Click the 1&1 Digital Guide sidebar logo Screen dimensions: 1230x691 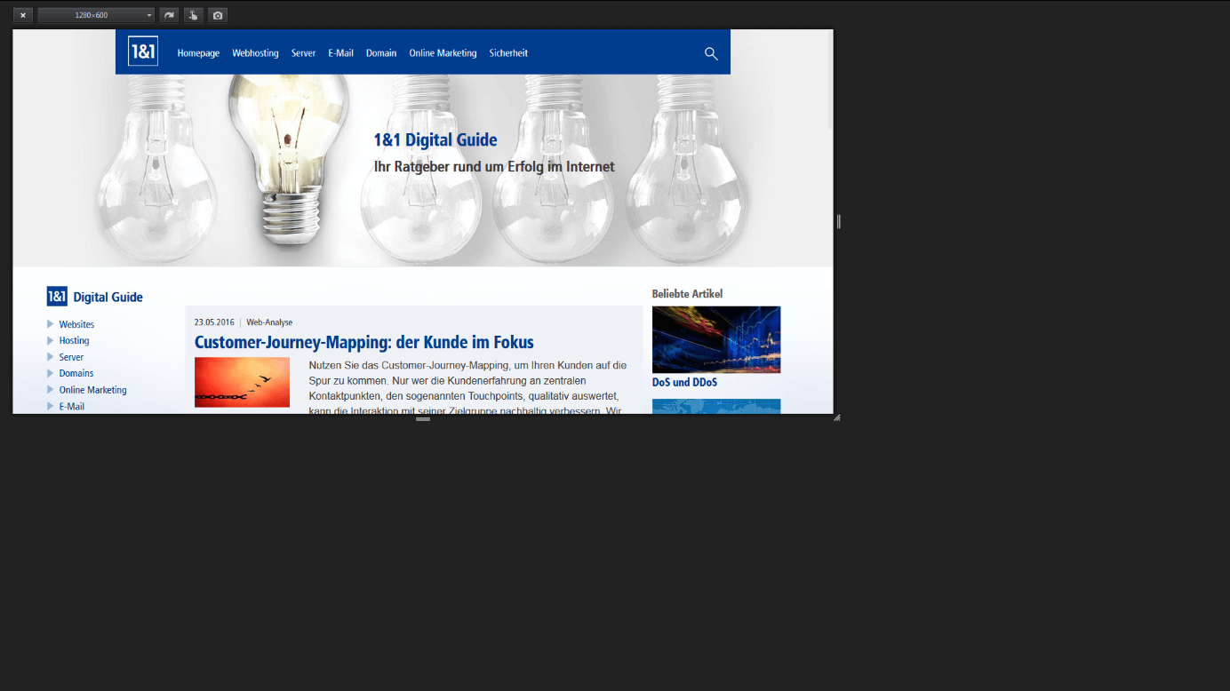click(x=94, y=297)
